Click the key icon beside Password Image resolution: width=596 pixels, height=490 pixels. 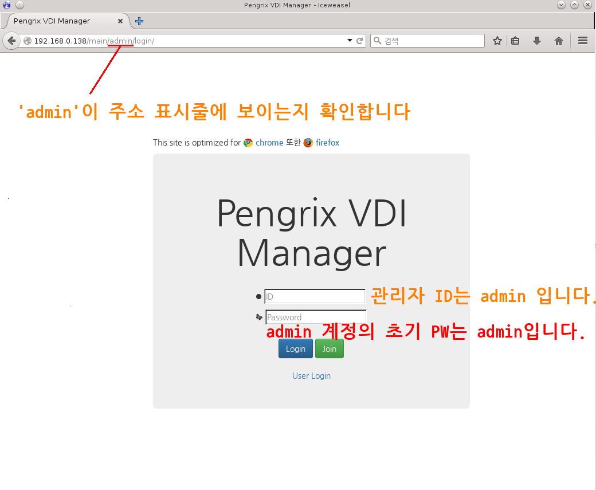[259, 317]
